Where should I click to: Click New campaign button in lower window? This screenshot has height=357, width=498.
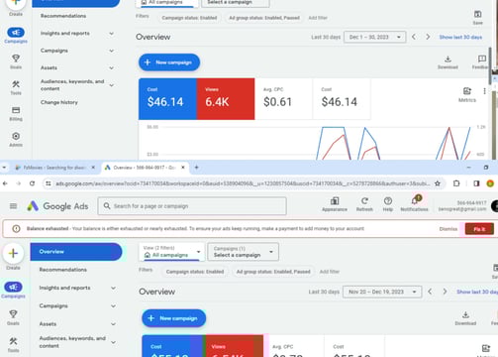pos(174,318)
